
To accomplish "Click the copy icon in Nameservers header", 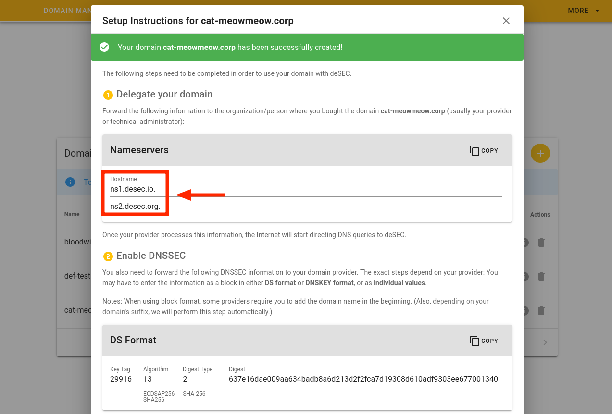I will [x=475, y=150].
